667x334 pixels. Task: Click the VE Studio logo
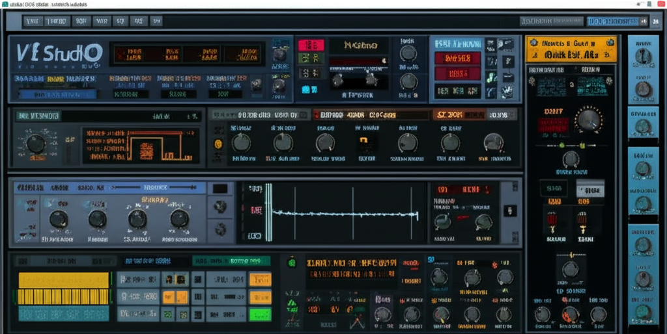tap(59, 53)
